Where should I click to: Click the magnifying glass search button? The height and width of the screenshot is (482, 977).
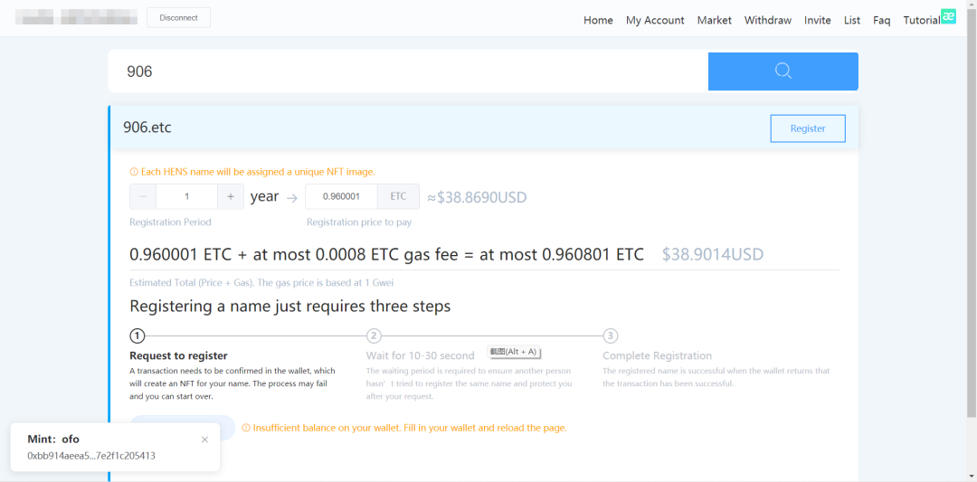783,71
